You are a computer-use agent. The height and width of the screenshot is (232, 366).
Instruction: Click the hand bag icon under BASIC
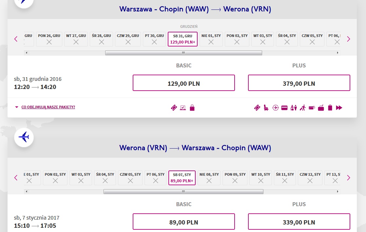pyautogui.click(x=192, y=108)
